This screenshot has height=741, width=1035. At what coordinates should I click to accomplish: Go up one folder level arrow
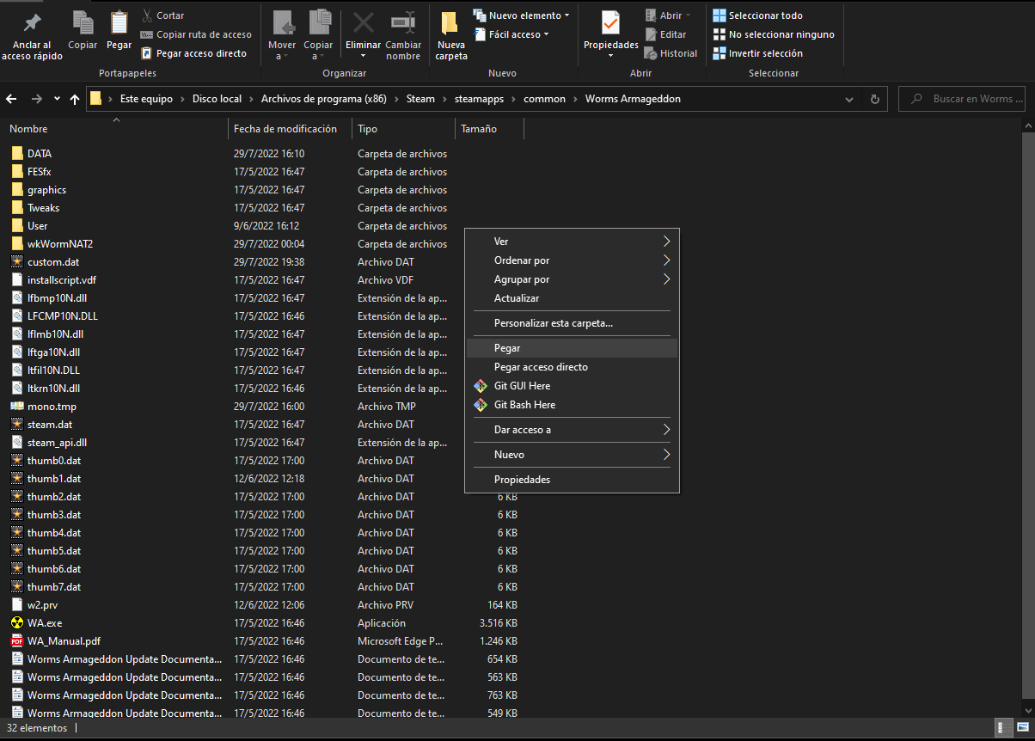pos(75,99)
